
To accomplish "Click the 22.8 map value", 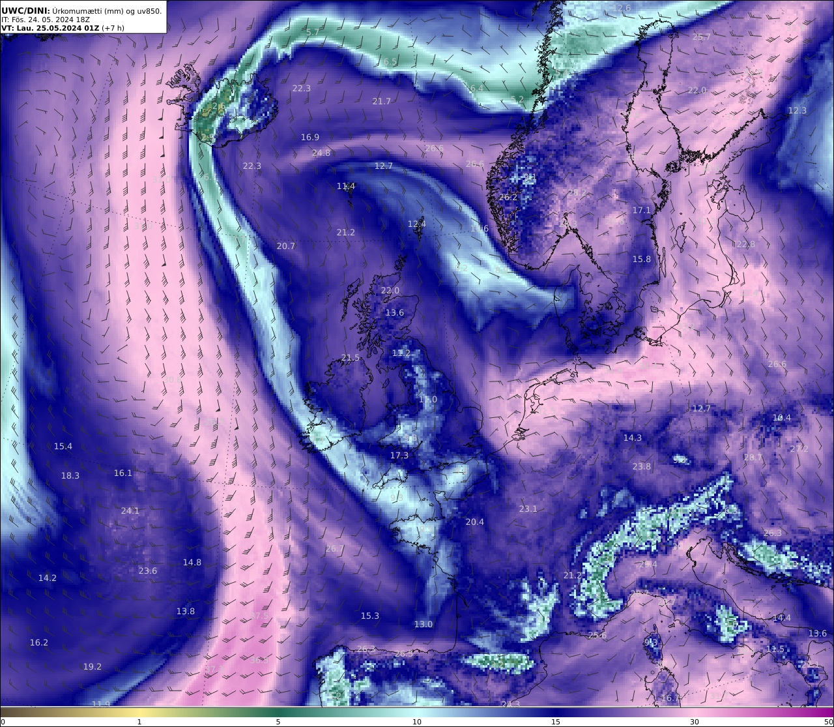I will click(745, 244).
